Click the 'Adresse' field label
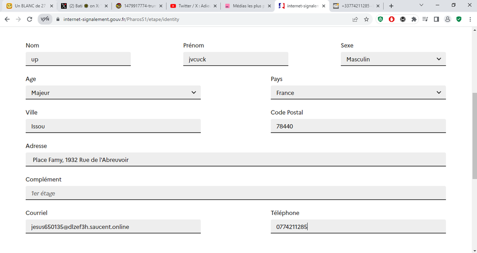The height and width of the screenshot is (253, 477). tap(36, 146)
